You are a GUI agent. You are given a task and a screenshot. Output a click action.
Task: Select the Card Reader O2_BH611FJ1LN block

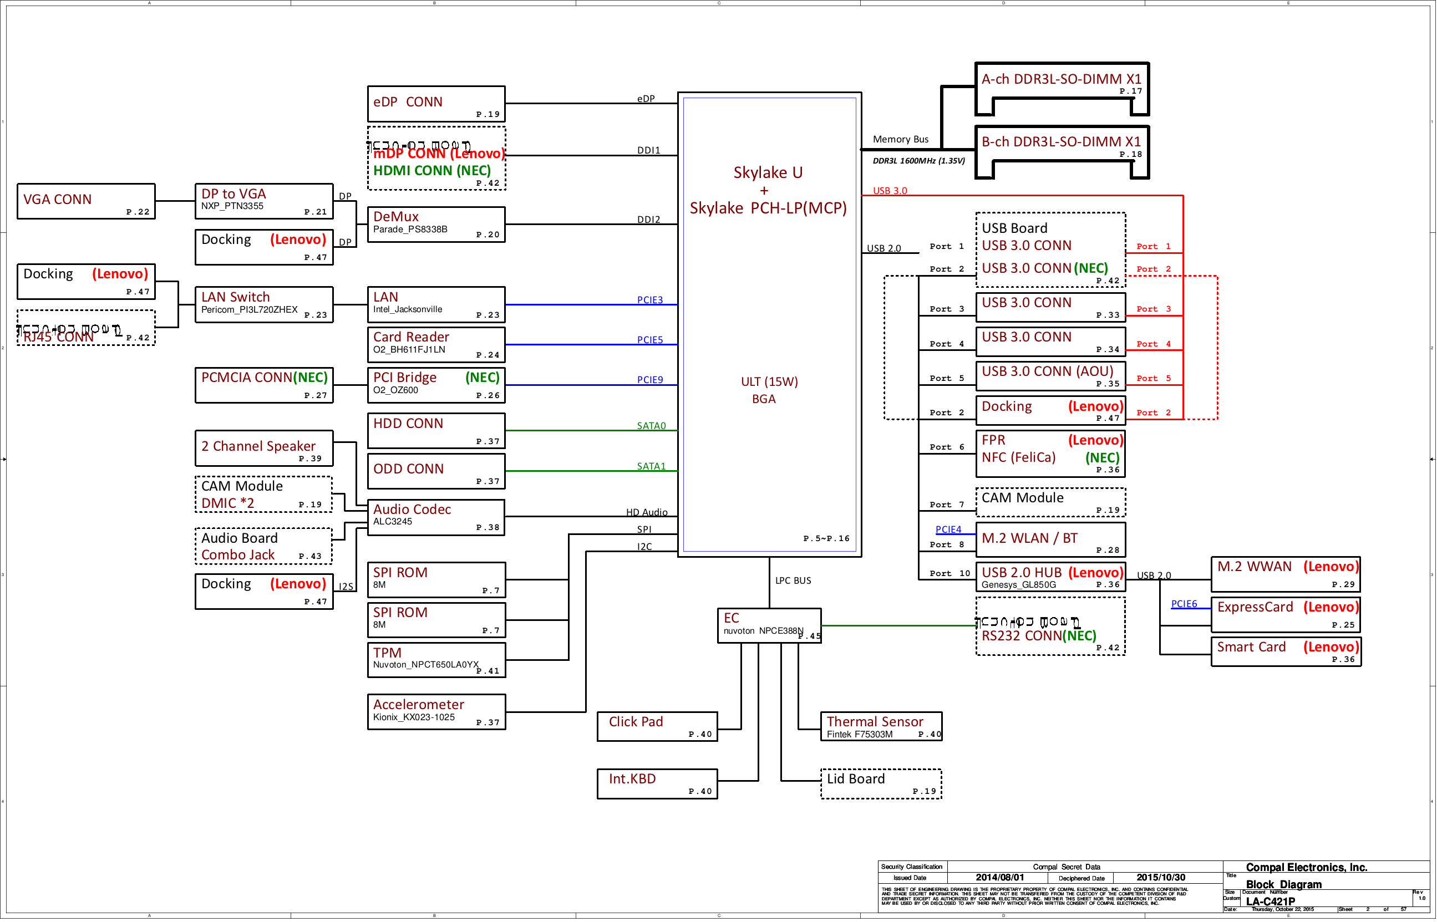point(436,344)
